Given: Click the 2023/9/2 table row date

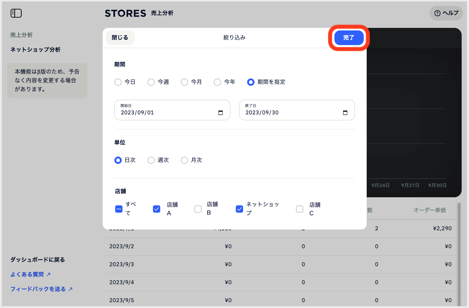Looking at the screenshot, I should 122,246.
